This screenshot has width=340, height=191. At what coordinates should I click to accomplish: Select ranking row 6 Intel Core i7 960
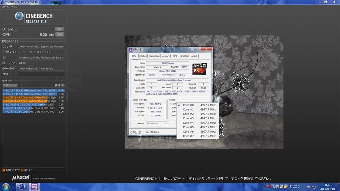[34, 108]
